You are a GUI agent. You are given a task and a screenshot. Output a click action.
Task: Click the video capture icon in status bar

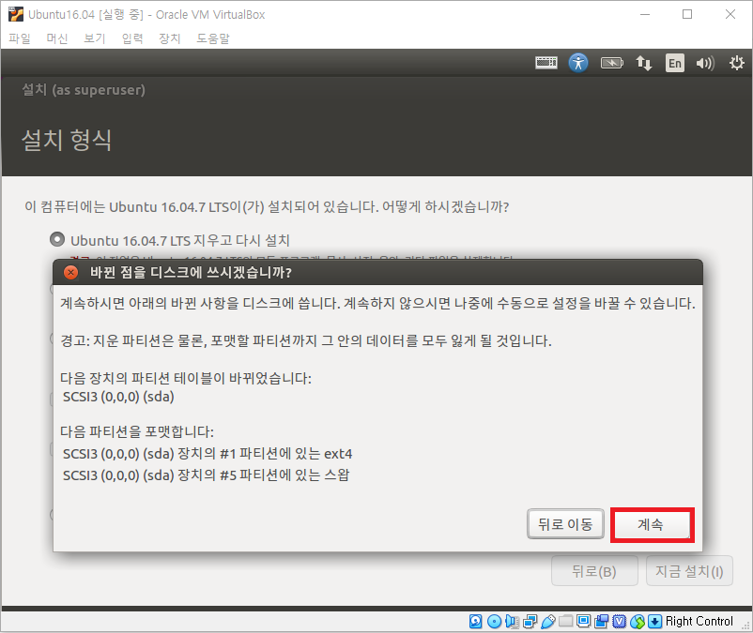(x=601, y=622)
